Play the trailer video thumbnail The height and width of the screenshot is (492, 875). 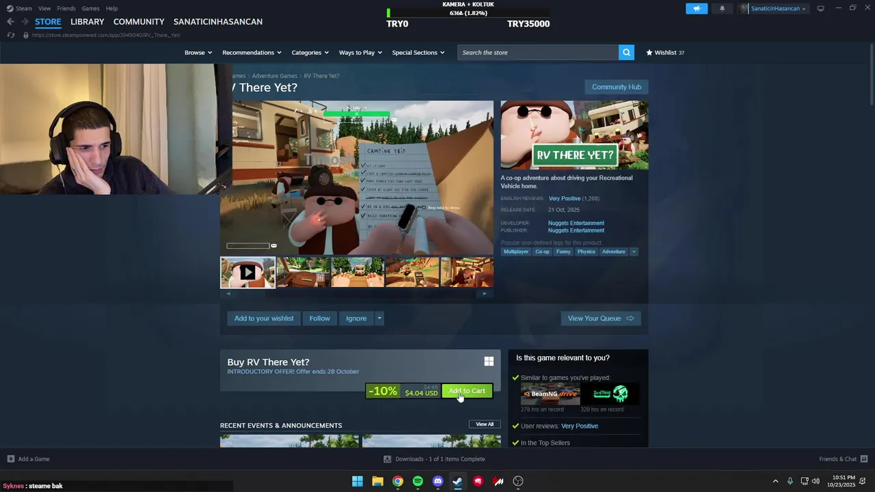[x=247, y=273]
